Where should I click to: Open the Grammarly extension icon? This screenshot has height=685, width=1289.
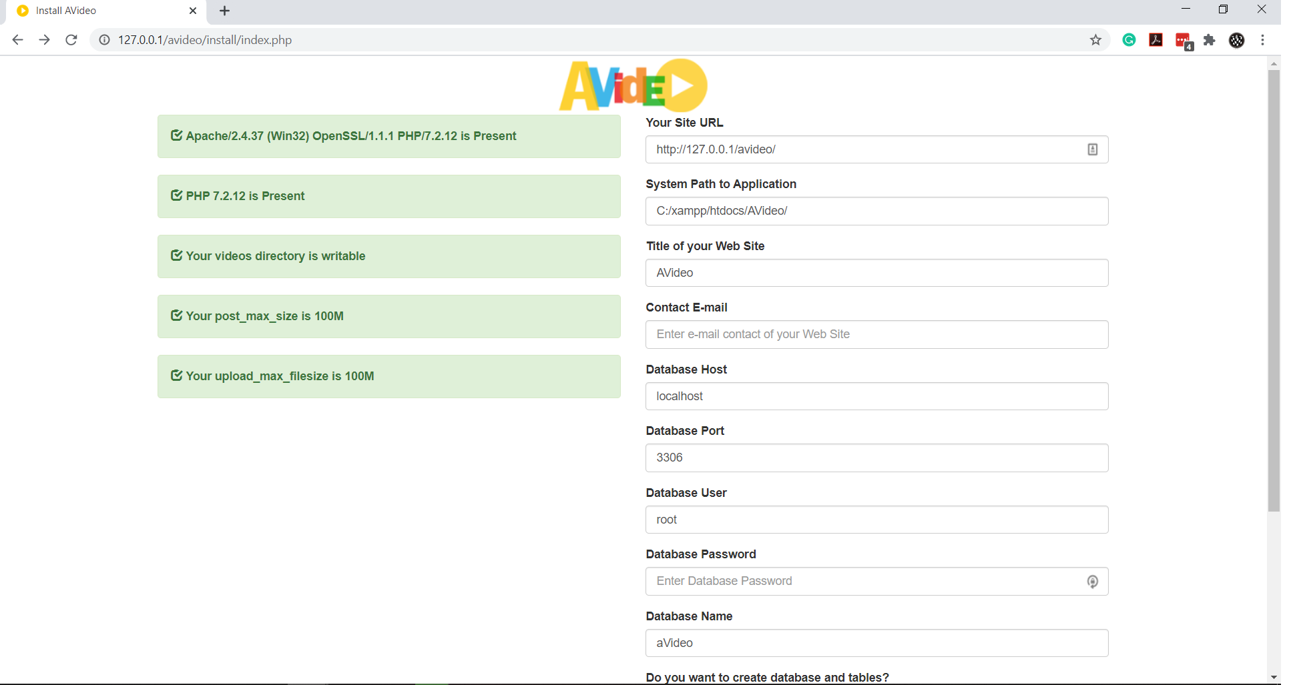click(1129, 40)
